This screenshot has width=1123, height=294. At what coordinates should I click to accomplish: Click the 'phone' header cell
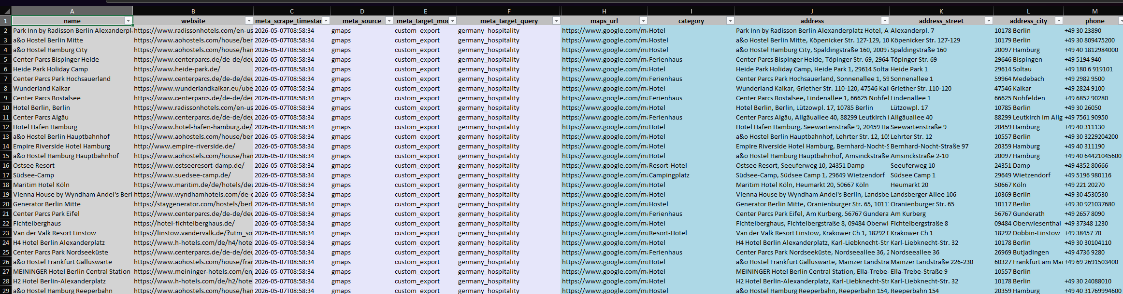(x=1093, y=21)
